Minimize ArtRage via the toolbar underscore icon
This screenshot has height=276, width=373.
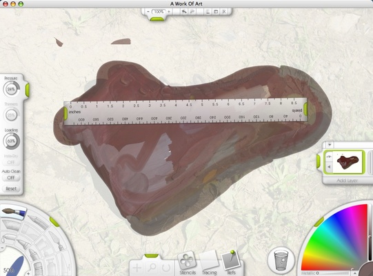click(x=208, y=12)
